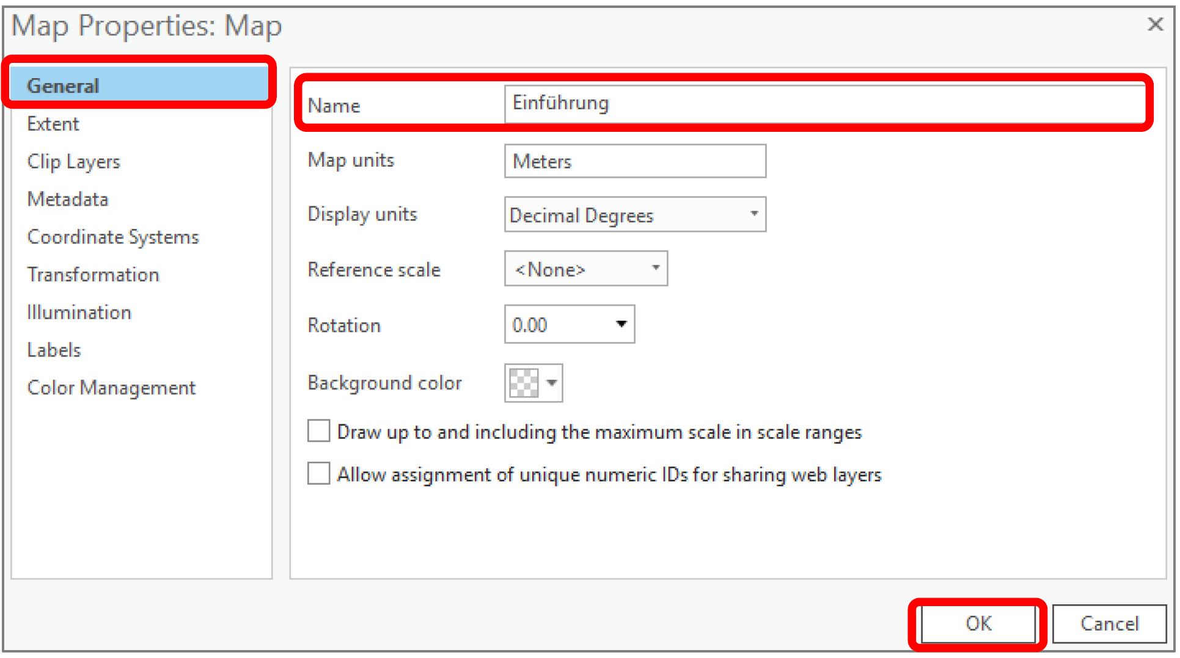
Task: Click the Map units Meters field
Action: coord(634,161)
